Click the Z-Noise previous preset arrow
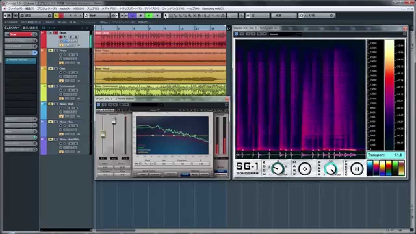This screenshot has width=416, height=234. (184, 110)
